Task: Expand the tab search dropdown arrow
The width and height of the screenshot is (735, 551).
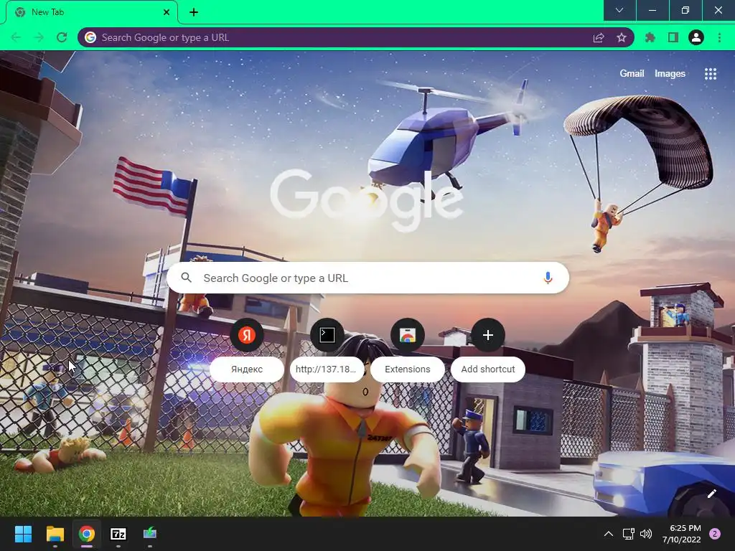Action: point(619,10)
